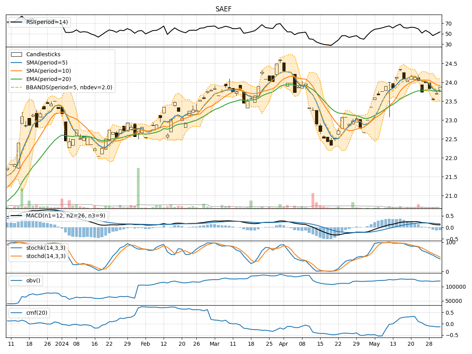Select the Mar label on the date axis
472x354 pixels.
coord(214,343)
